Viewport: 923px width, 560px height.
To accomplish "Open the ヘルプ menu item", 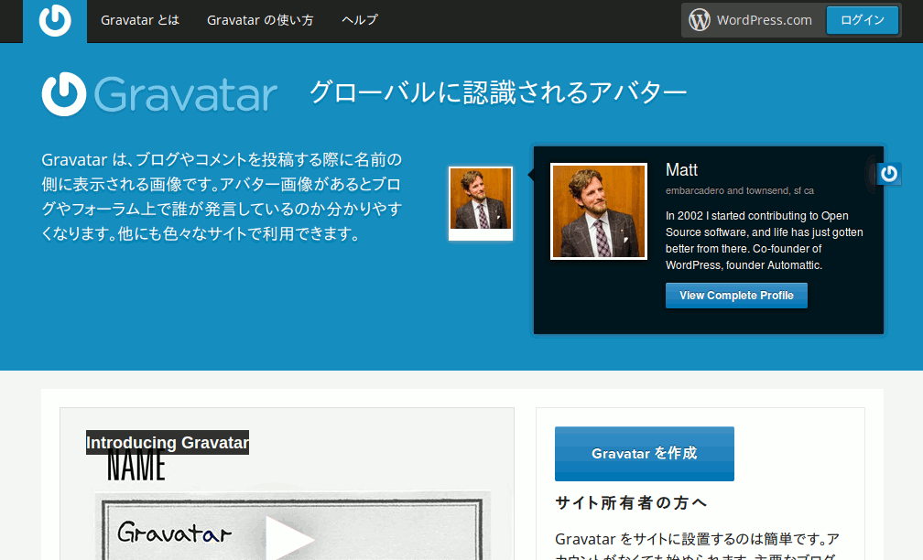I will click(x=360, y=20).
